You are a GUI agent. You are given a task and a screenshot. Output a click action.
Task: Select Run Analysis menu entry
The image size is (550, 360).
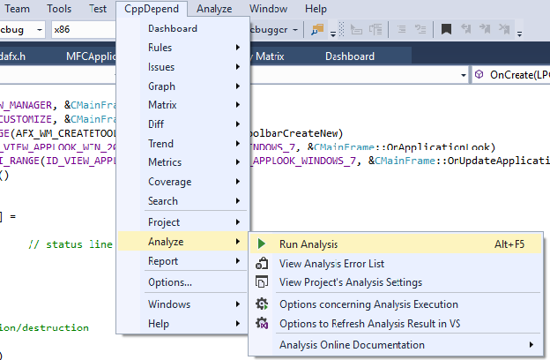pyautogui.click(x=397, y=244)
